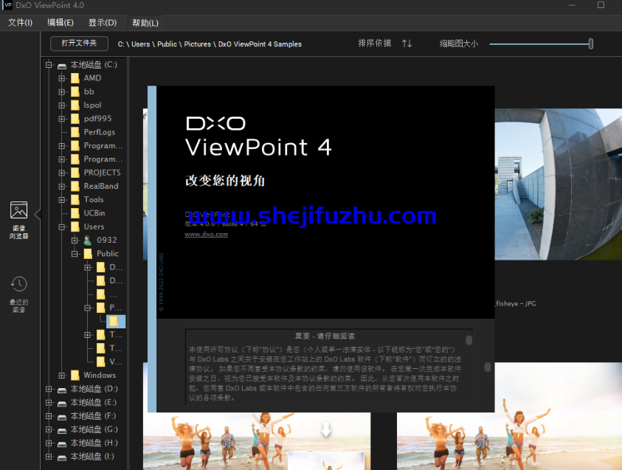Open the 帮助 menu
Image resolution: width=622 pixels, height=470 pixels.
coord(145,23)
